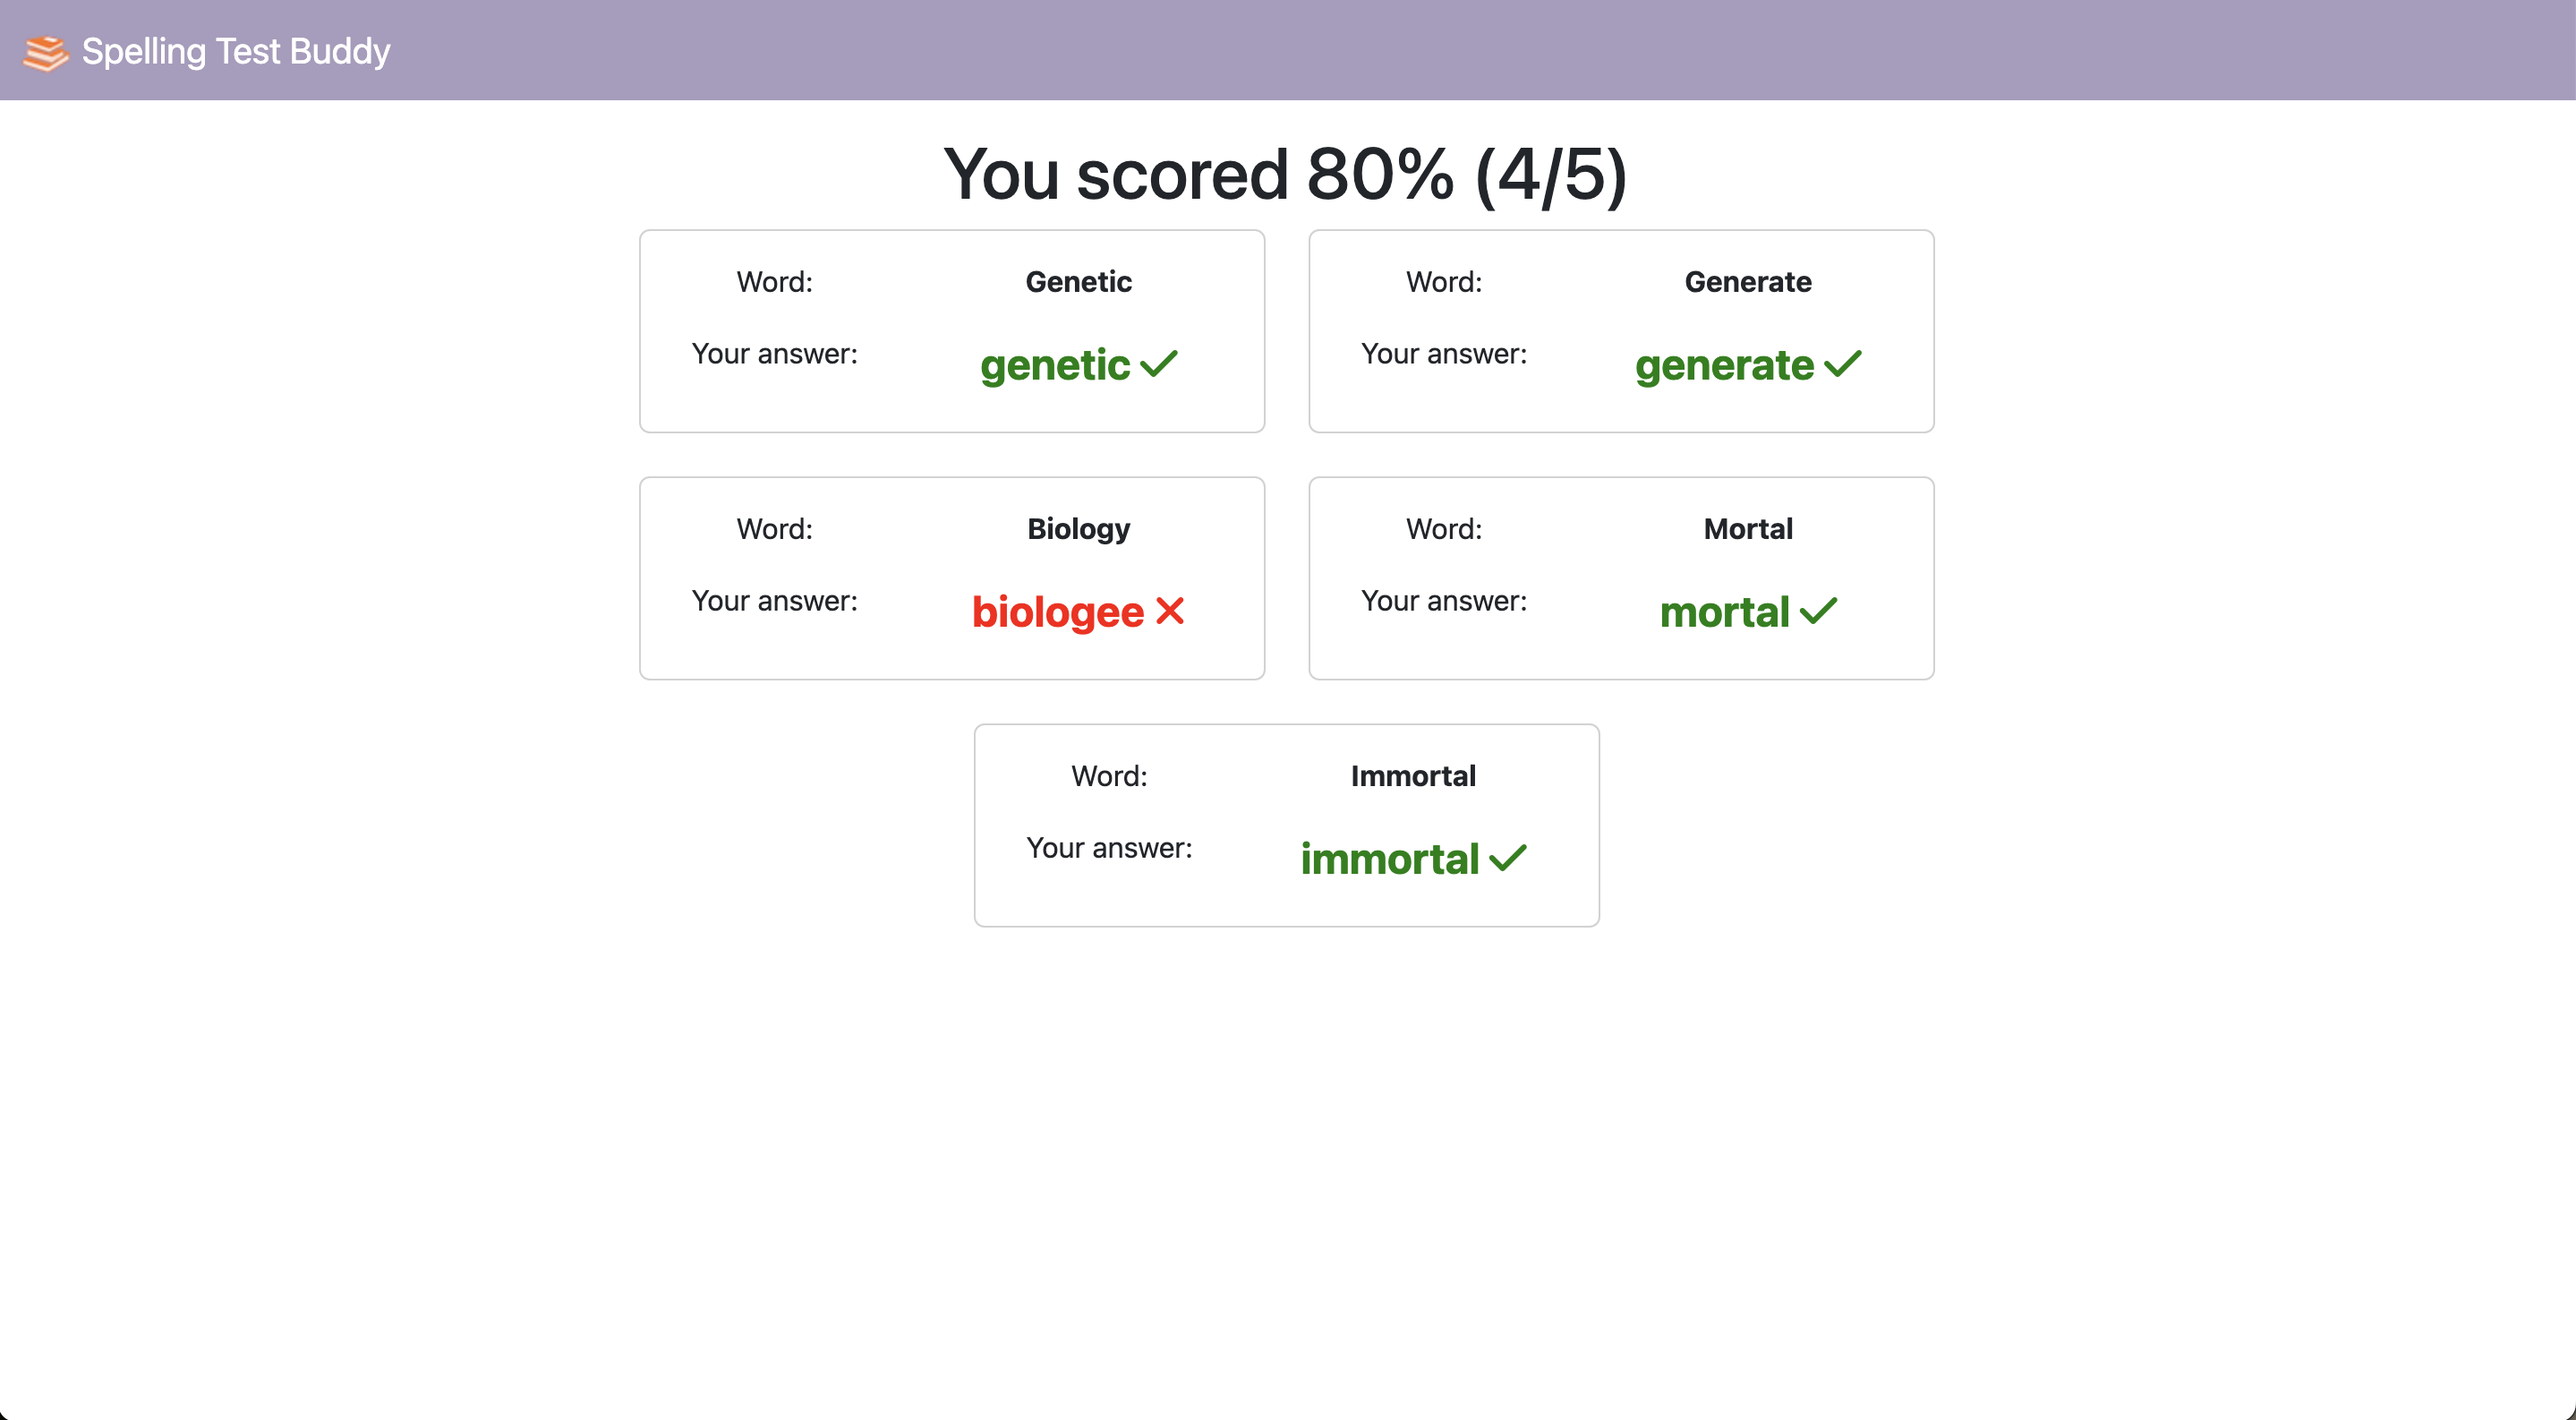Click the answer text immortal
Screen dimensions: 2576x1420
[1390, 857]
